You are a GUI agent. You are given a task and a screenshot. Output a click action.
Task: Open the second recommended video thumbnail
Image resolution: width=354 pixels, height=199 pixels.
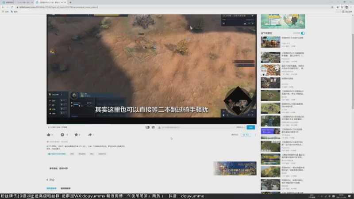pyautogui.click(x=270, y=57)
